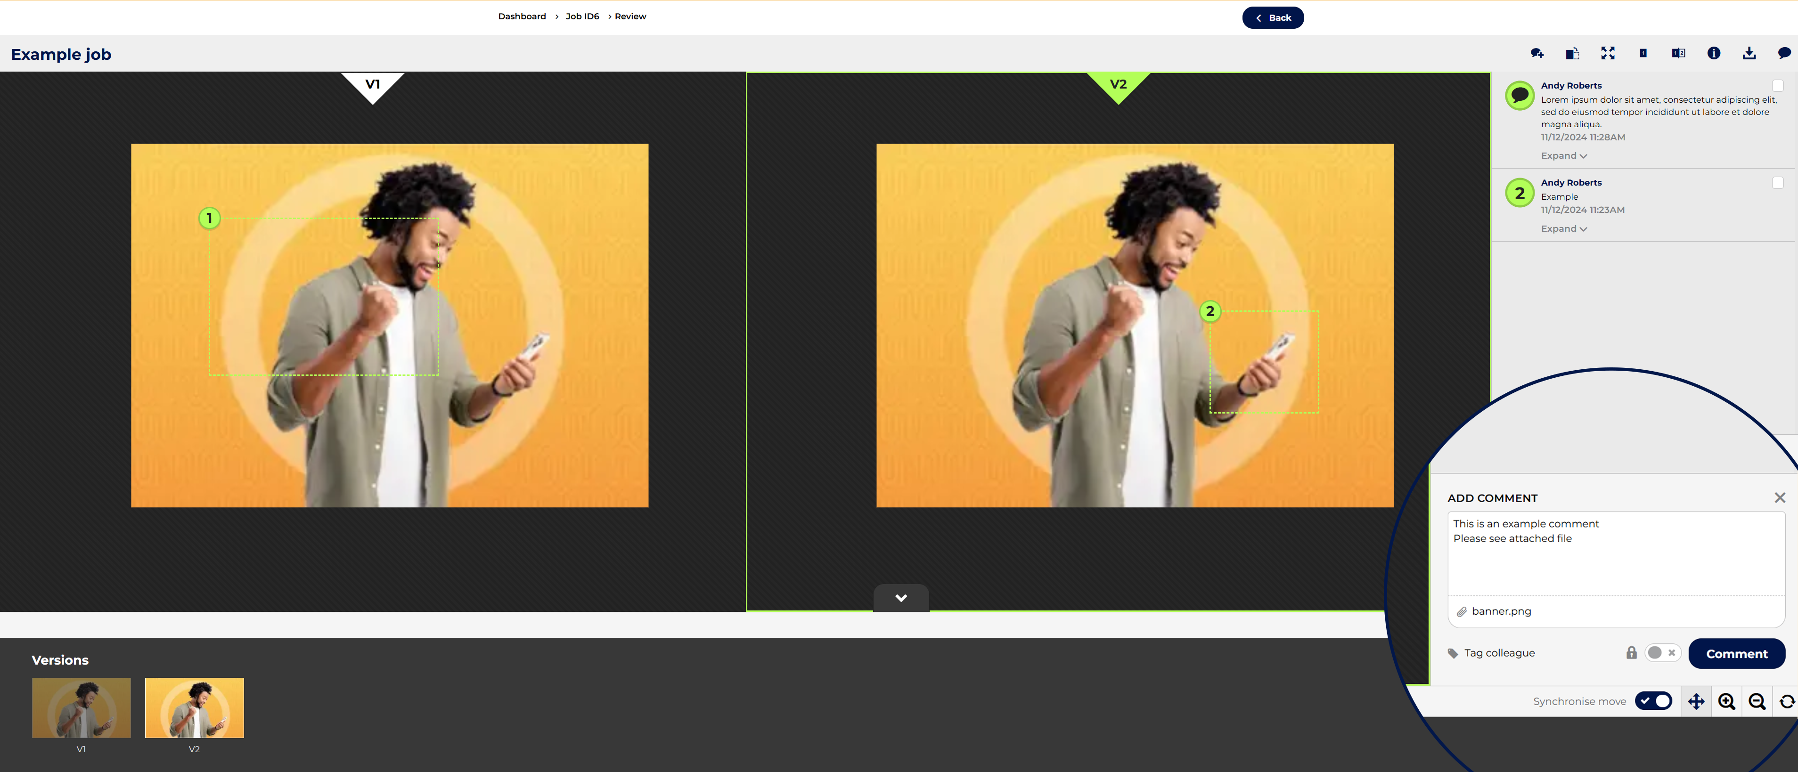Switch to single view icon
The width and height of the screenshot is (1798, 772).
1643,53
